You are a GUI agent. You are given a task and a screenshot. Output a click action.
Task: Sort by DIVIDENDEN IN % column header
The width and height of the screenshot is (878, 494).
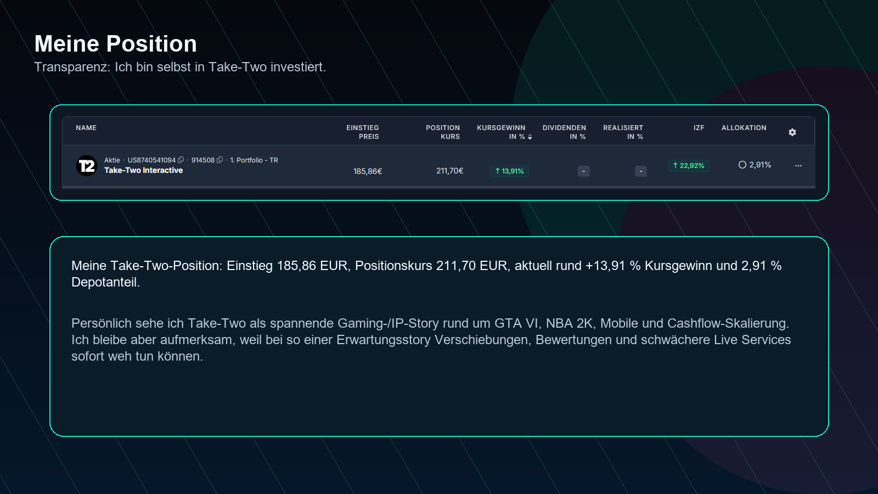coord(564,132)
